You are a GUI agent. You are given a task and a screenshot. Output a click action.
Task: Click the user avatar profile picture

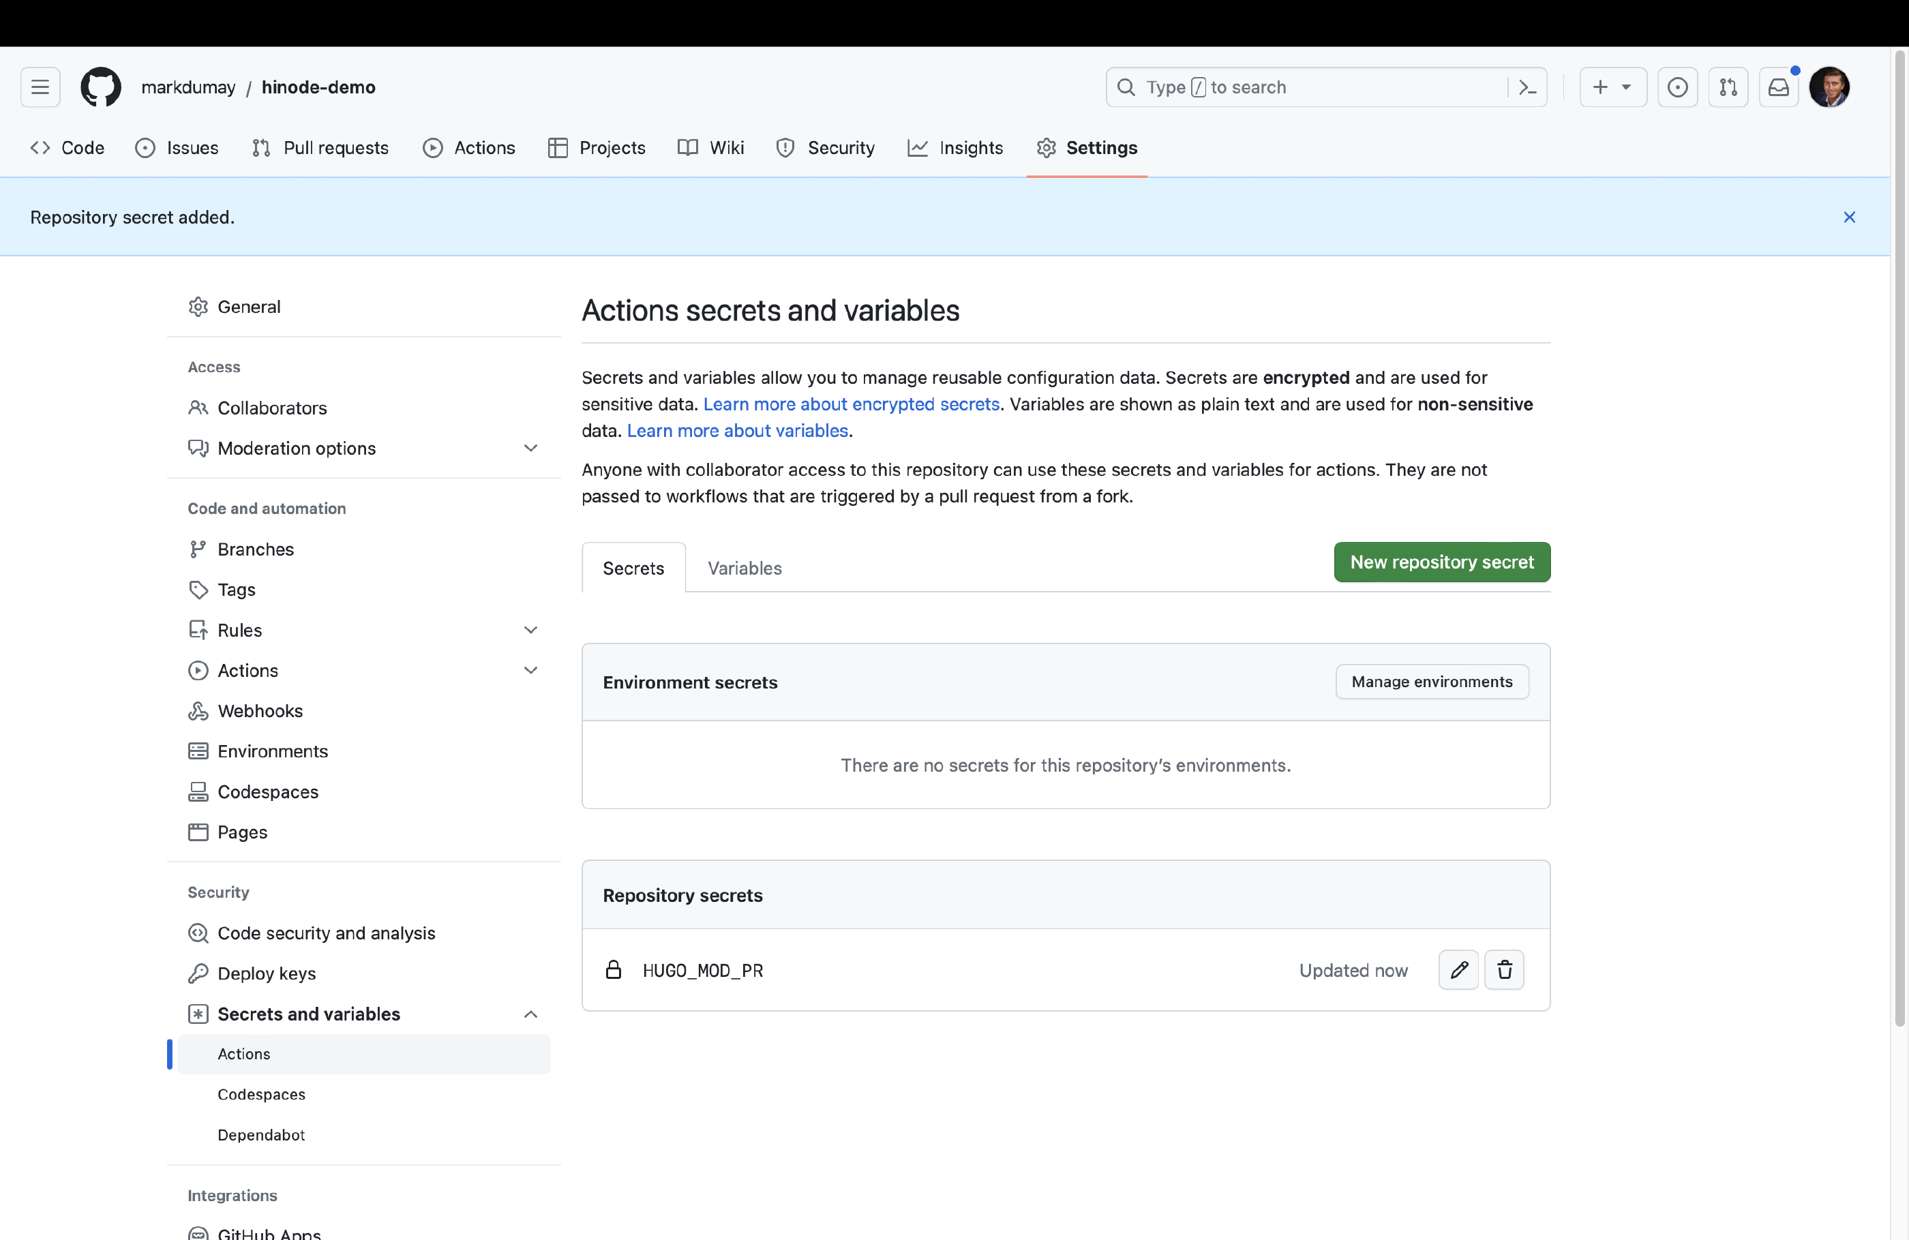1829,87
